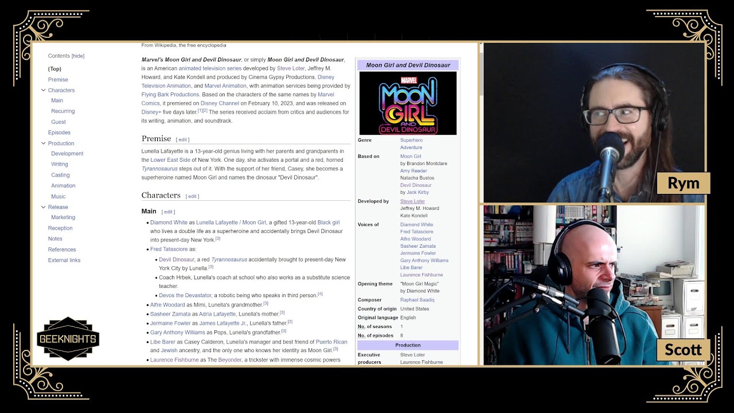Edit the Main subsection
This screenshot has width=734, height=413.
(168, 212)
